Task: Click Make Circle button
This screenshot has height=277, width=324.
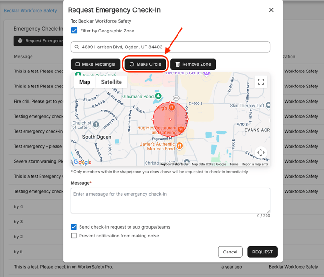Action: click(145, 64)
